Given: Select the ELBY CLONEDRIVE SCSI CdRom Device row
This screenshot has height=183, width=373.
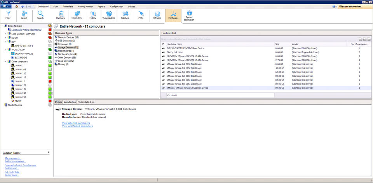Looking at the screenshot, I should click(266, 48).
